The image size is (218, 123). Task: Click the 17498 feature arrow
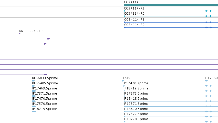click(123, 81)
